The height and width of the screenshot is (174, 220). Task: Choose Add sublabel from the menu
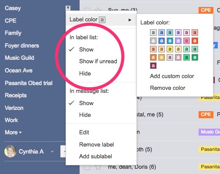(x=95, y=156)
